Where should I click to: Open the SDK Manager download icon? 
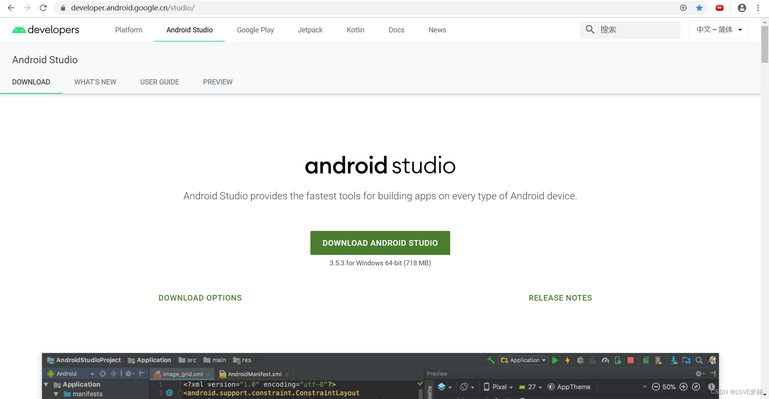674,360
